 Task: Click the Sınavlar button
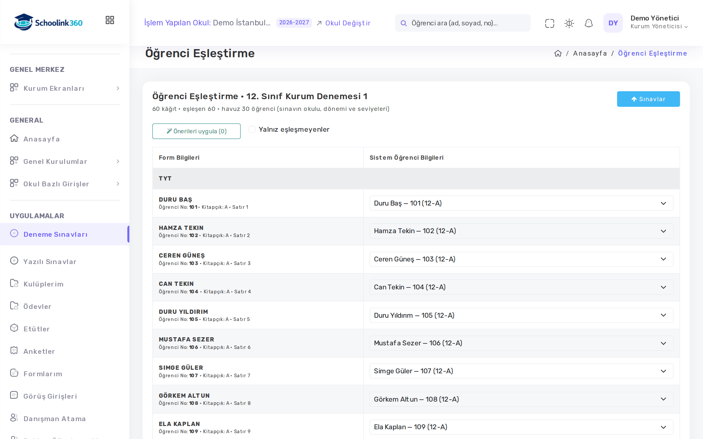click(648, 99)
